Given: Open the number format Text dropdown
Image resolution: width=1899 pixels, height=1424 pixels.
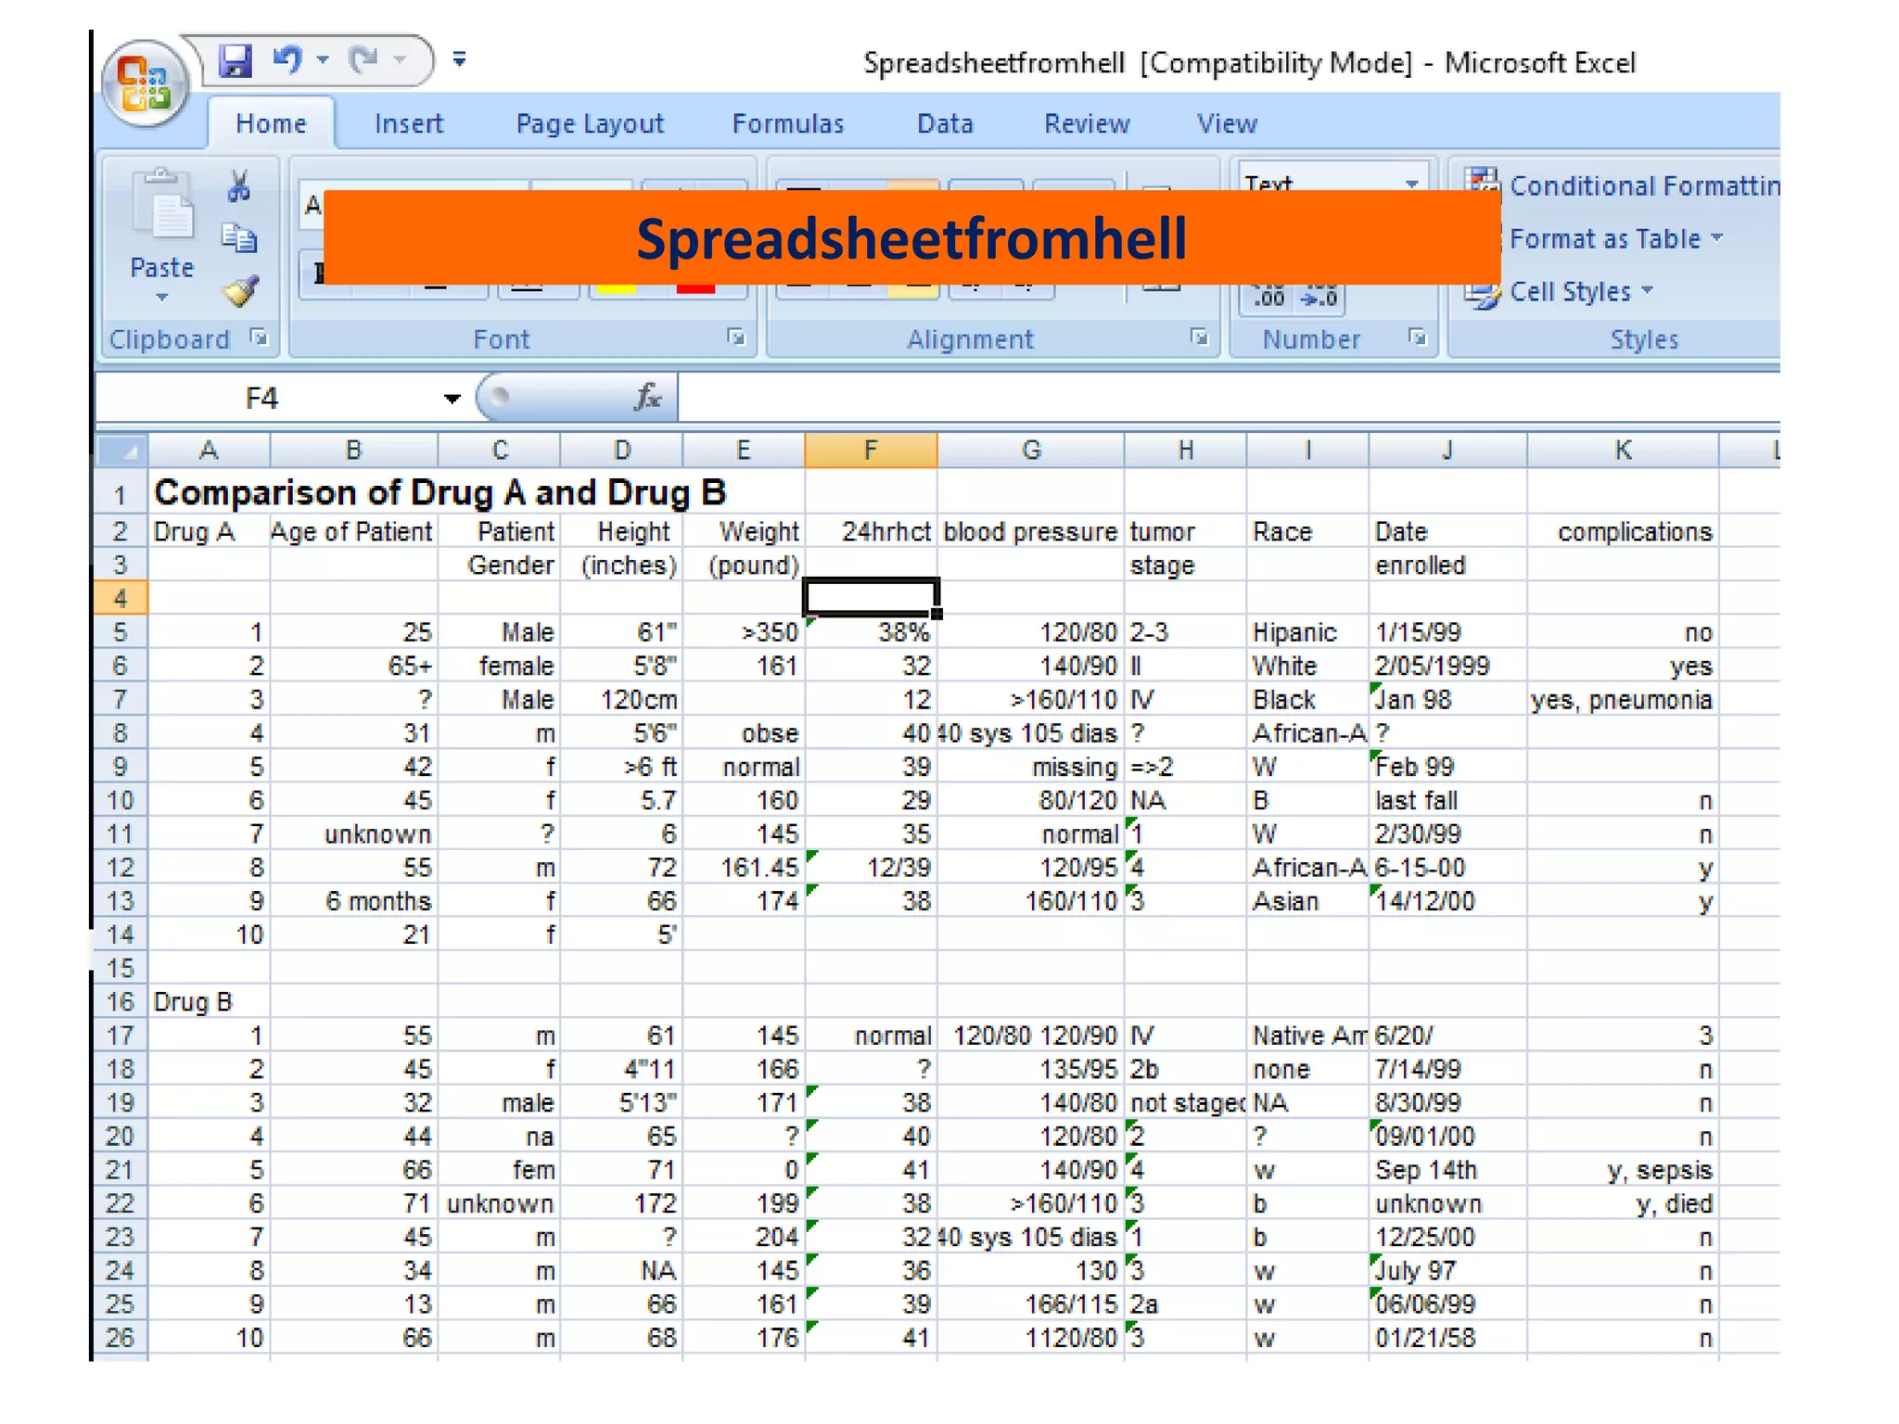Looking at the screenshot, I should [x=1411, y=183].
